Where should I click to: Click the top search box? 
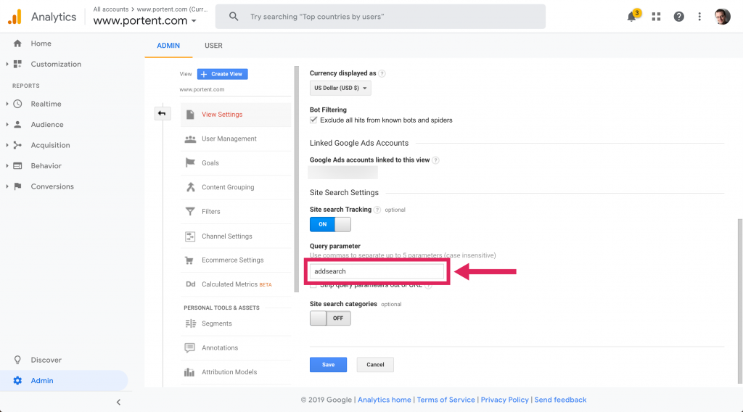380,17
